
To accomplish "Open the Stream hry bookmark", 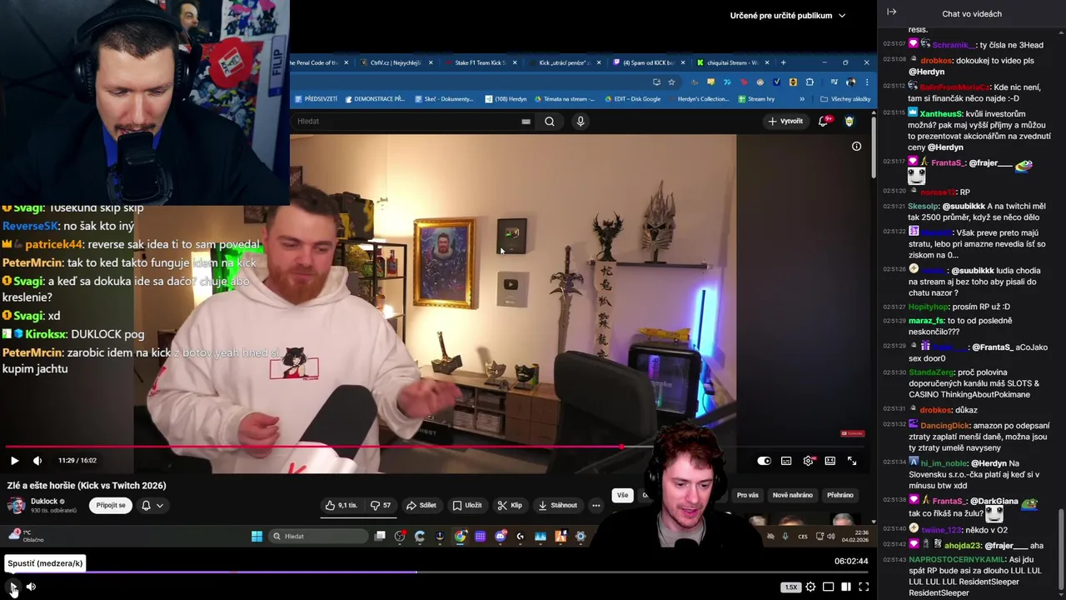I will pyautogui.click(x=756, y=99).
